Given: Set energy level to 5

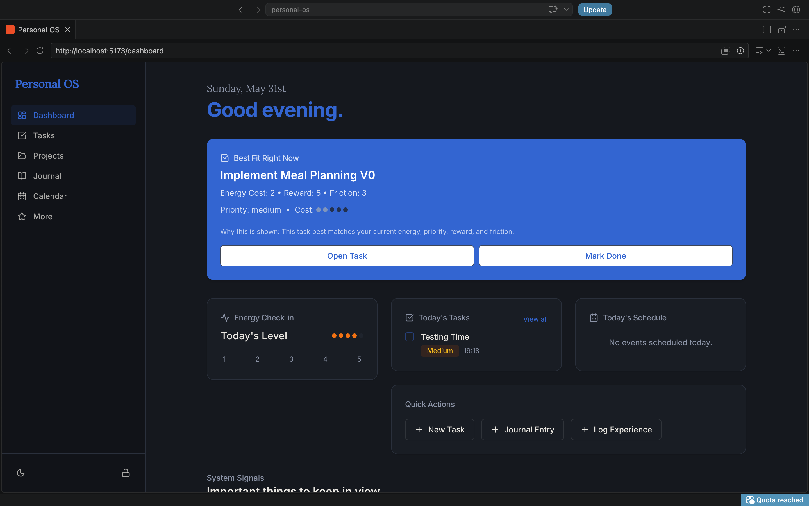Looking at the screenshot, I should (x=359, y=359).
